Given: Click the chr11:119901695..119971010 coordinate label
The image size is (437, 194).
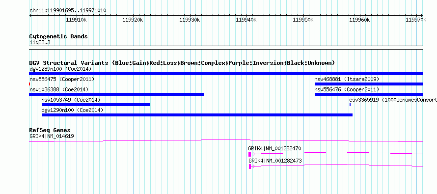Looking at the screenshot, I should (68, 11).
